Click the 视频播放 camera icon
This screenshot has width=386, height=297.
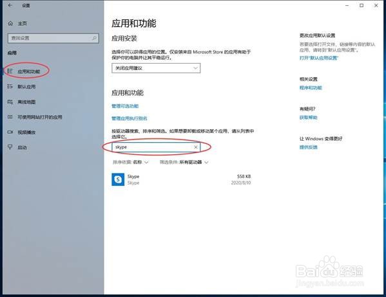pos(10,132)
